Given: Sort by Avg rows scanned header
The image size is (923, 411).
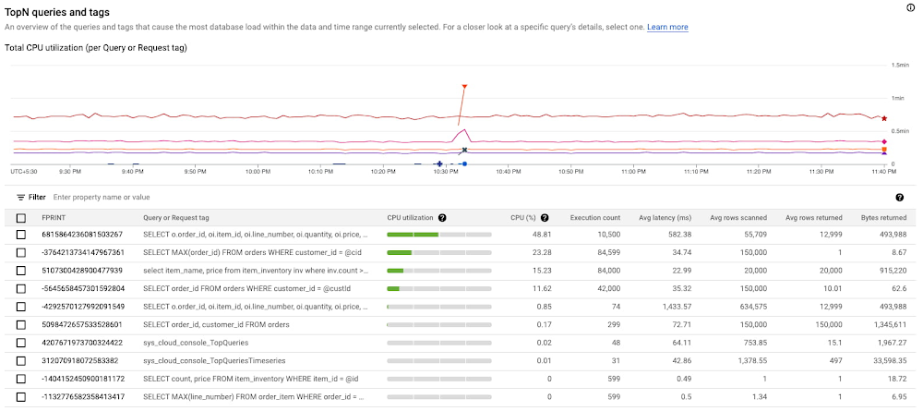Looking at the screenshot, I should click(738, 218).
